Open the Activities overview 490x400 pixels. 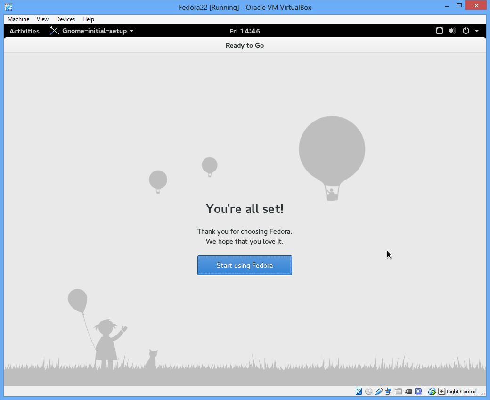24,31
